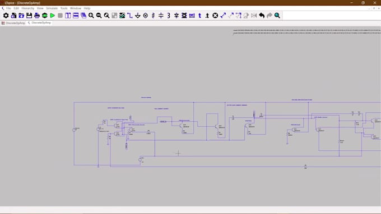Open the LTspice settings gear
The image size is (381, 214).
(6, 16)
